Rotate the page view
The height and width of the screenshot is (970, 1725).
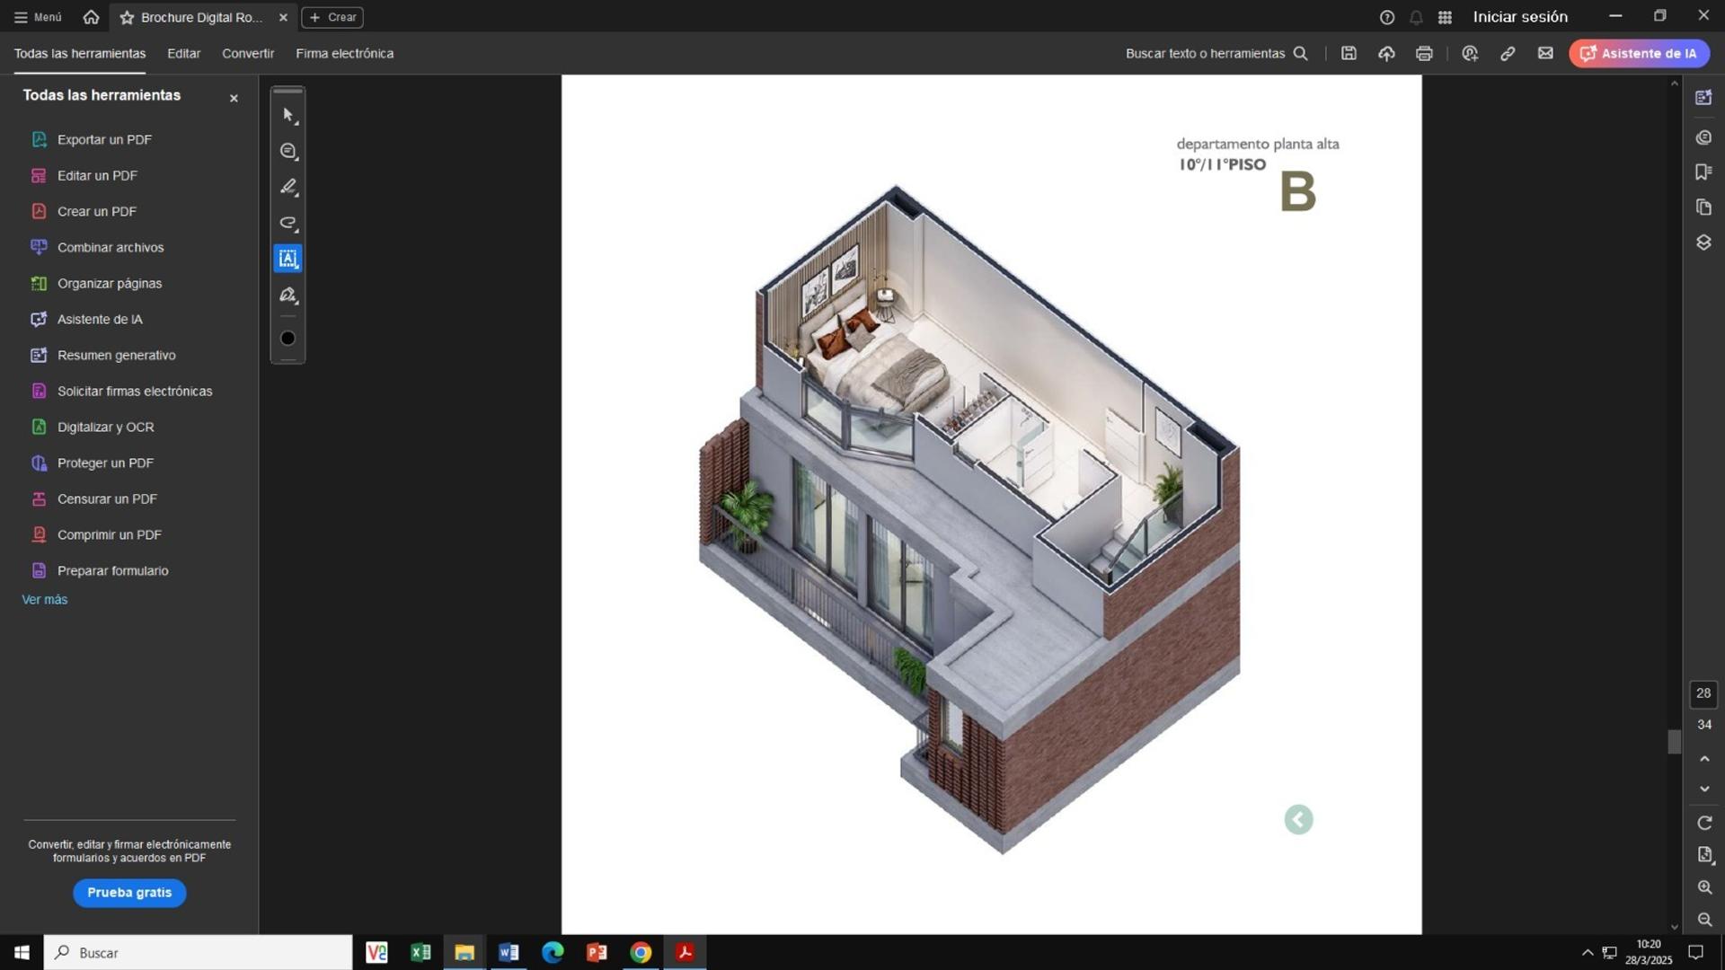[1704, 823]
